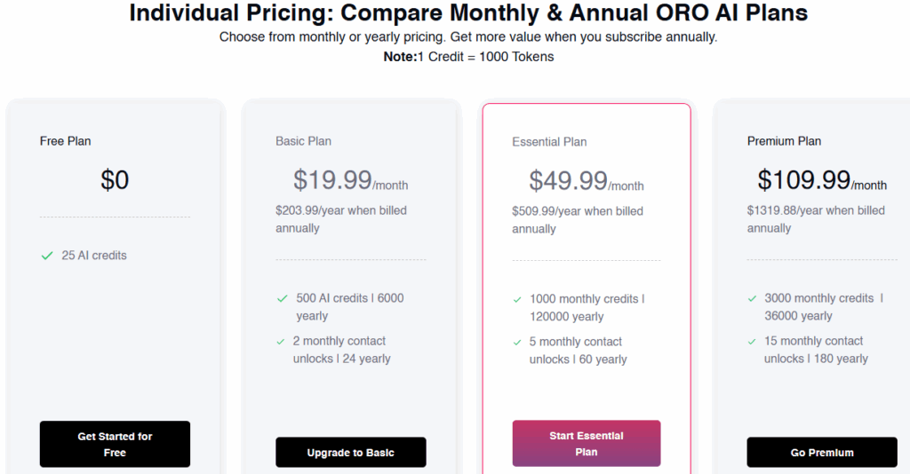Select the Basic Plan card title
Image resolution: width=910 pixels, height=474 pixels.
(303, 141)
